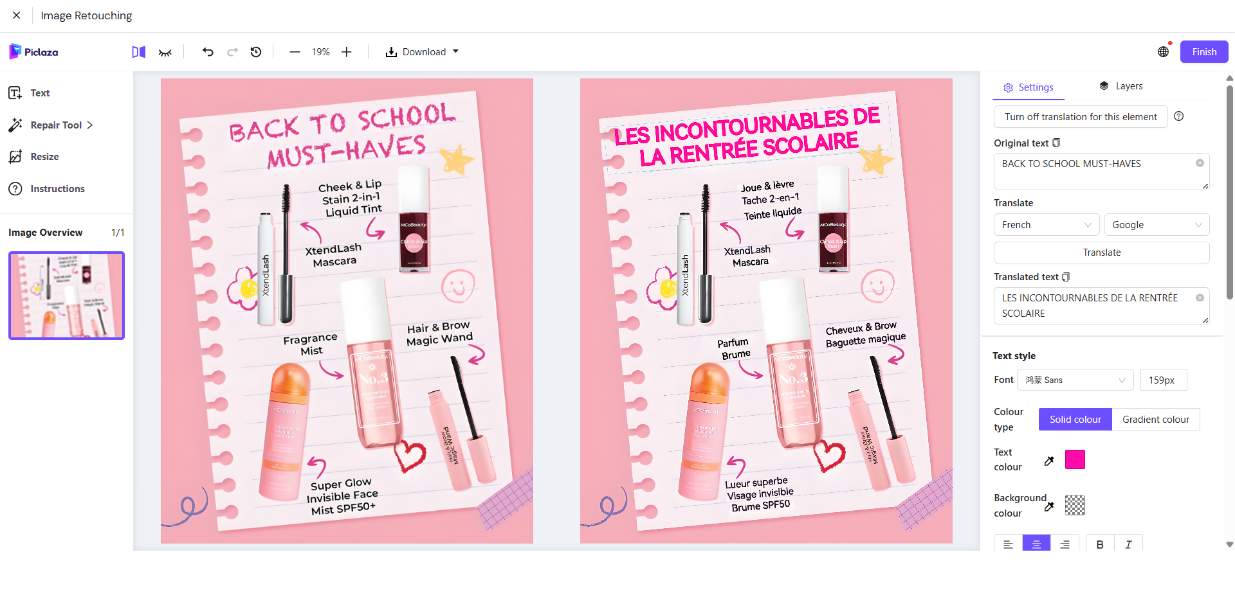Zoom in with the plus icon
This screenshot has width=1235, height=595.
pos(347,52)
